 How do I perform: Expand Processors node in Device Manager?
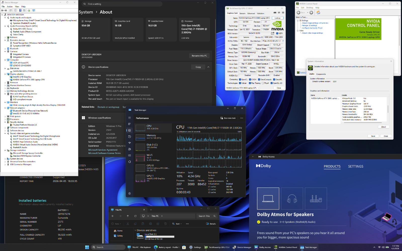(5, 119)
